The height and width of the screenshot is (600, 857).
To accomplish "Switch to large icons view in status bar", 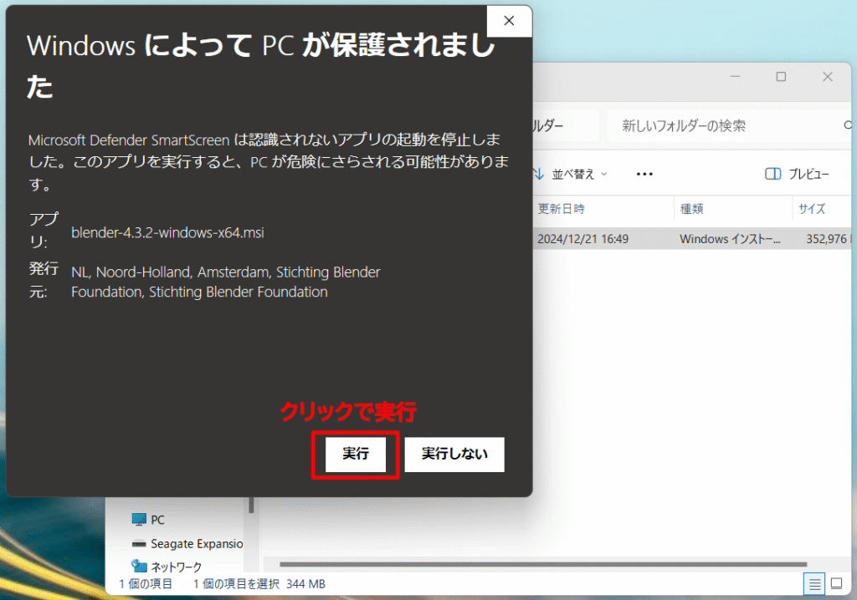I will pos(836,583).
